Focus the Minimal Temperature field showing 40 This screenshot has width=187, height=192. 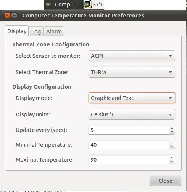[129, 145]
